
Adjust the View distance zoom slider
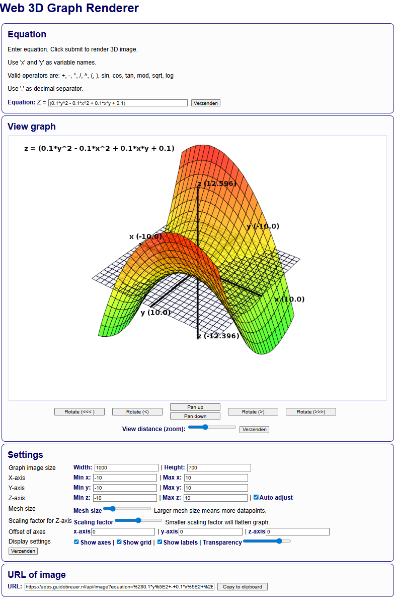point(212,427)
